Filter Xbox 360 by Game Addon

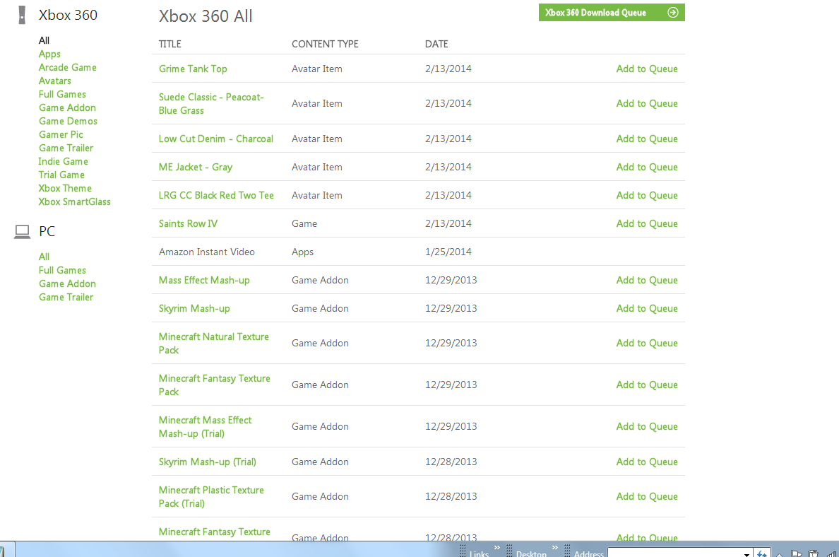click(67, 107)
